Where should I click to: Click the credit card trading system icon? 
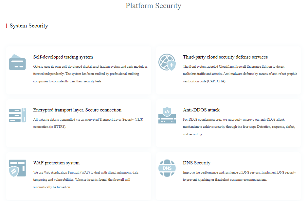point(17,62)
